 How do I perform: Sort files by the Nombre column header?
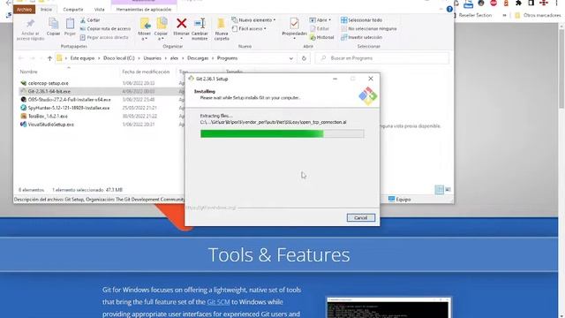click(x=29, y=72)
